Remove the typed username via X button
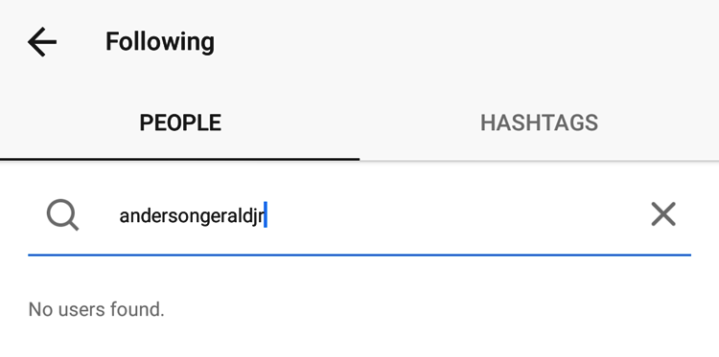719x357 pixels. click(663, 213)
